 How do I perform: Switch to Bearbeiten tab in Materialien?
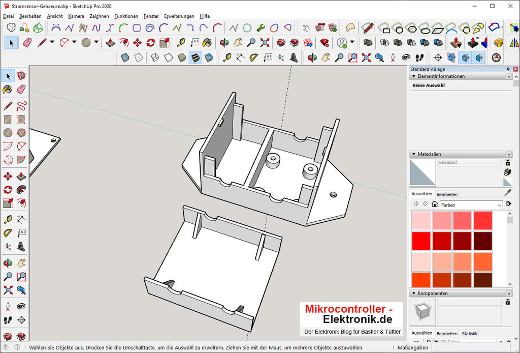coord(447,194)
